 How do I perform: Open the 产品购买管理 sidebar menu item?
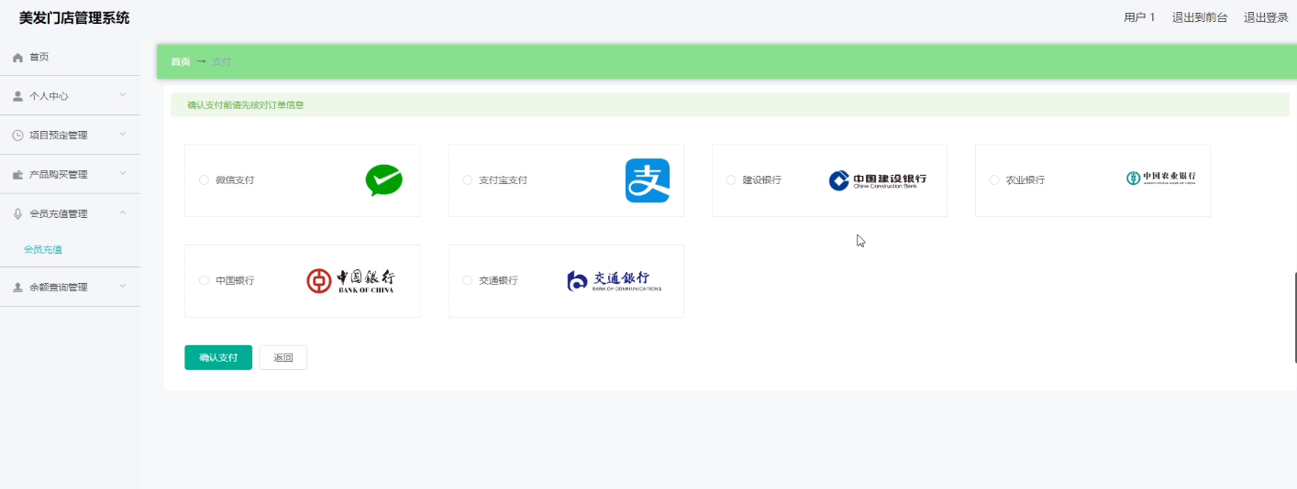point(70,175)
